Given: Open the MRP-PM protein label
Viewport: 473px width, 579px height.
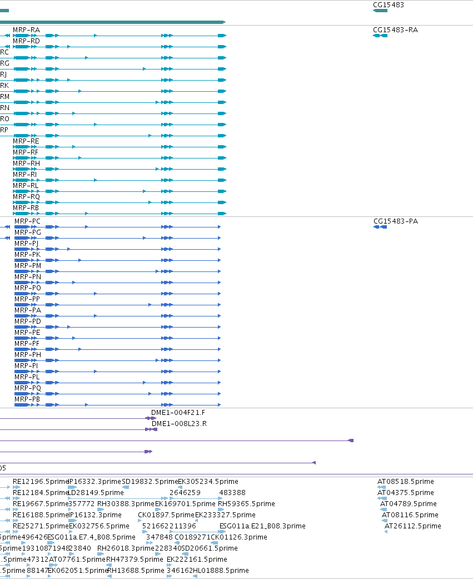Looking at the screenshot, I should (x=28, y=265).
